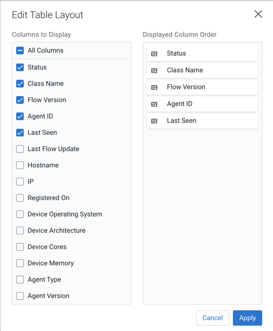Check the Hostname checkbox
Viewport: 273px width, 331px height.
coord(20,165)
